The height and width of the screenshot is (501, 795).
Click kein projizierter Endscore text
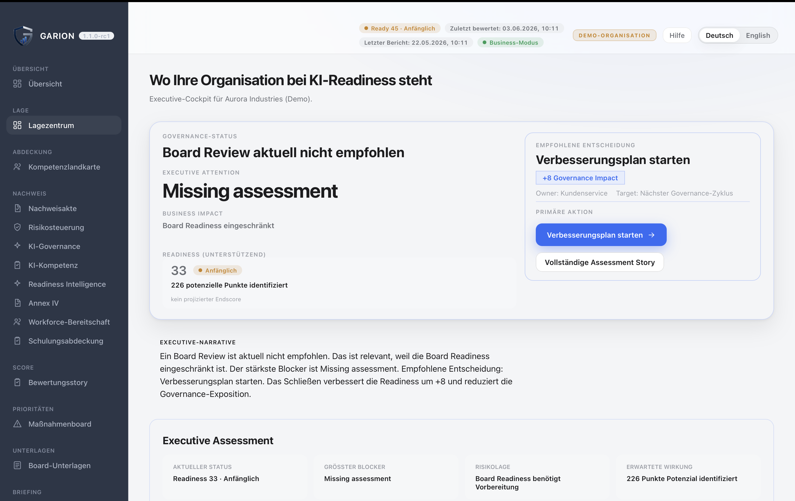pos(206,299)
